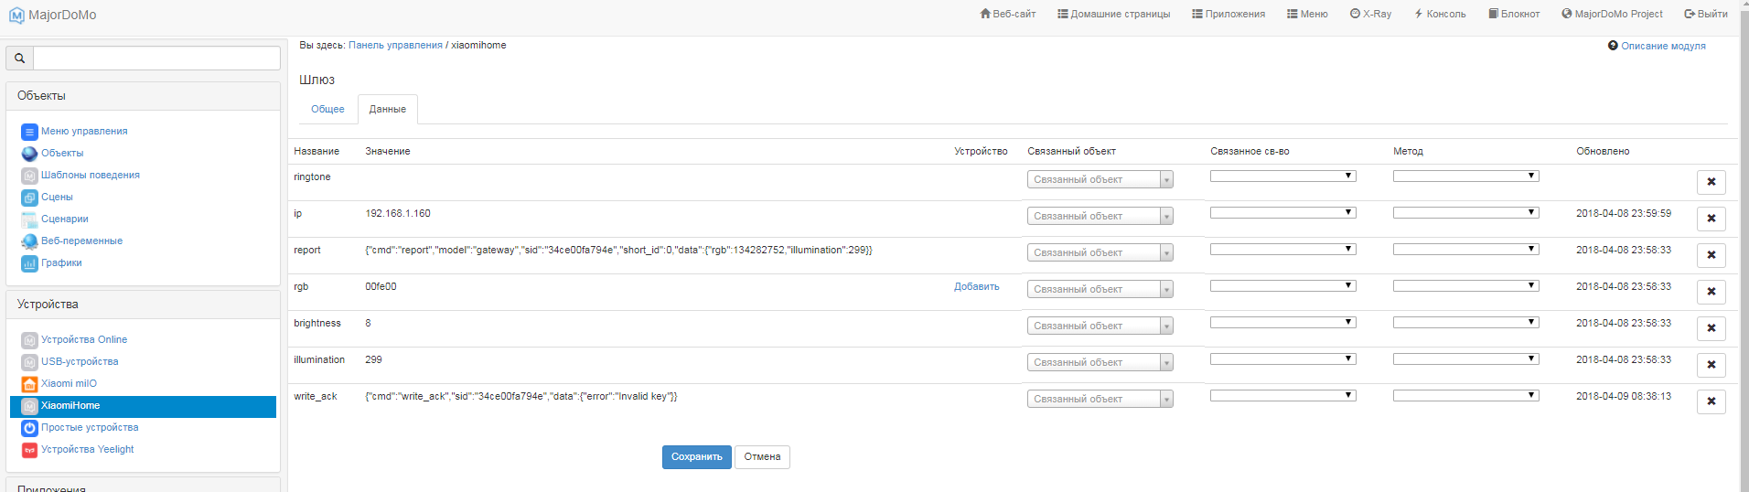Open linked property dropdown for report
Image resolution: width=1749 pixels, height=492 pixels.
point(1282,249)
